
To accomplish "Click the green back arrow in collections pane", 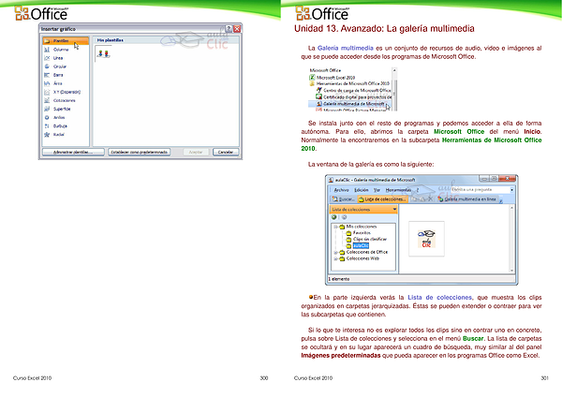I will point(334,217).
